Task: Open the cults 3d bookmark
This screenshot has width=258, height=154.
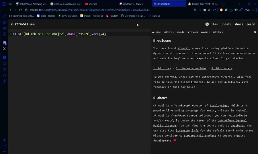Action: [x=154, y=16]
